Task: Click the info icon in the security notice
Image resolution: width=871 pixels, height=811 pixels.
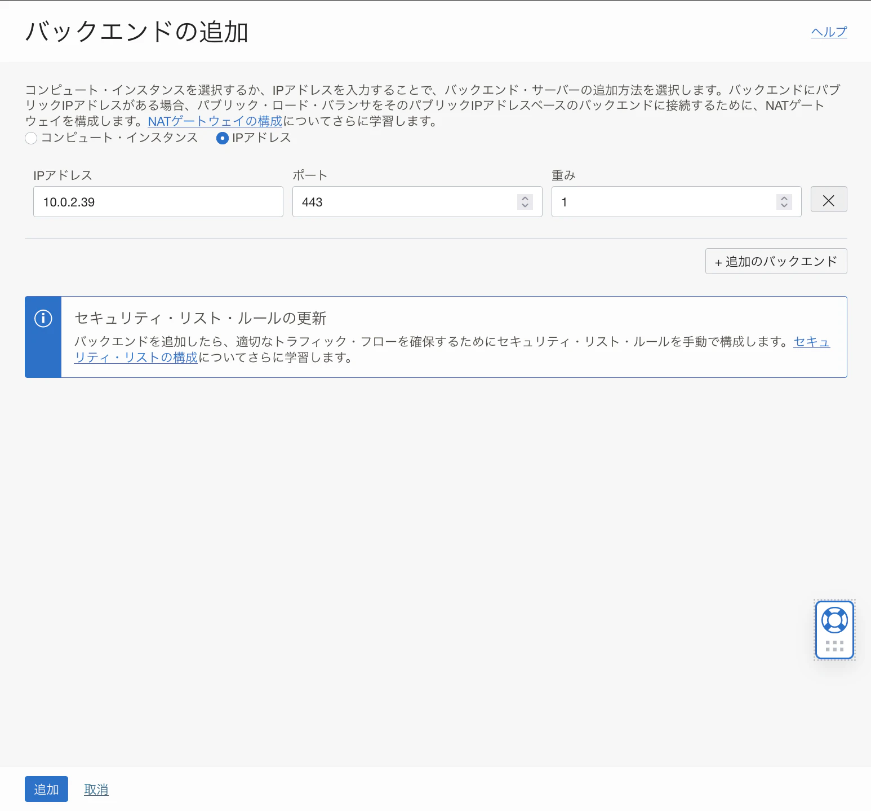Action: (43, 319)
